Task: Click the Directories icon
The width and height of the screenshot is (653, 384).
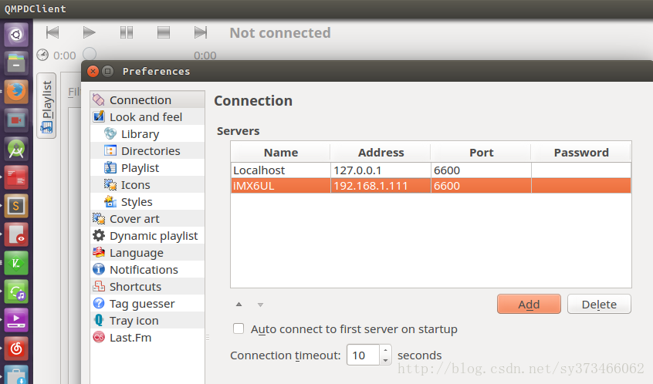Action: [x=110, y=150]
